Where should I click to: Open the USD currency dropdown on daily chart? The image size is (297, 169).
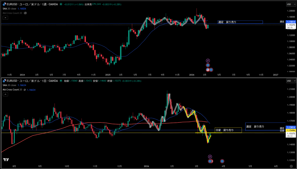(x=290, y=81)
